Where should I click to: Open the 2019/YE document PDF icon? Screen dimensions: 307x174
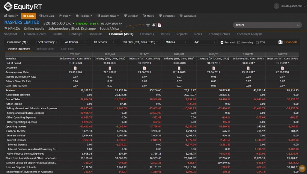coord(145,68)
